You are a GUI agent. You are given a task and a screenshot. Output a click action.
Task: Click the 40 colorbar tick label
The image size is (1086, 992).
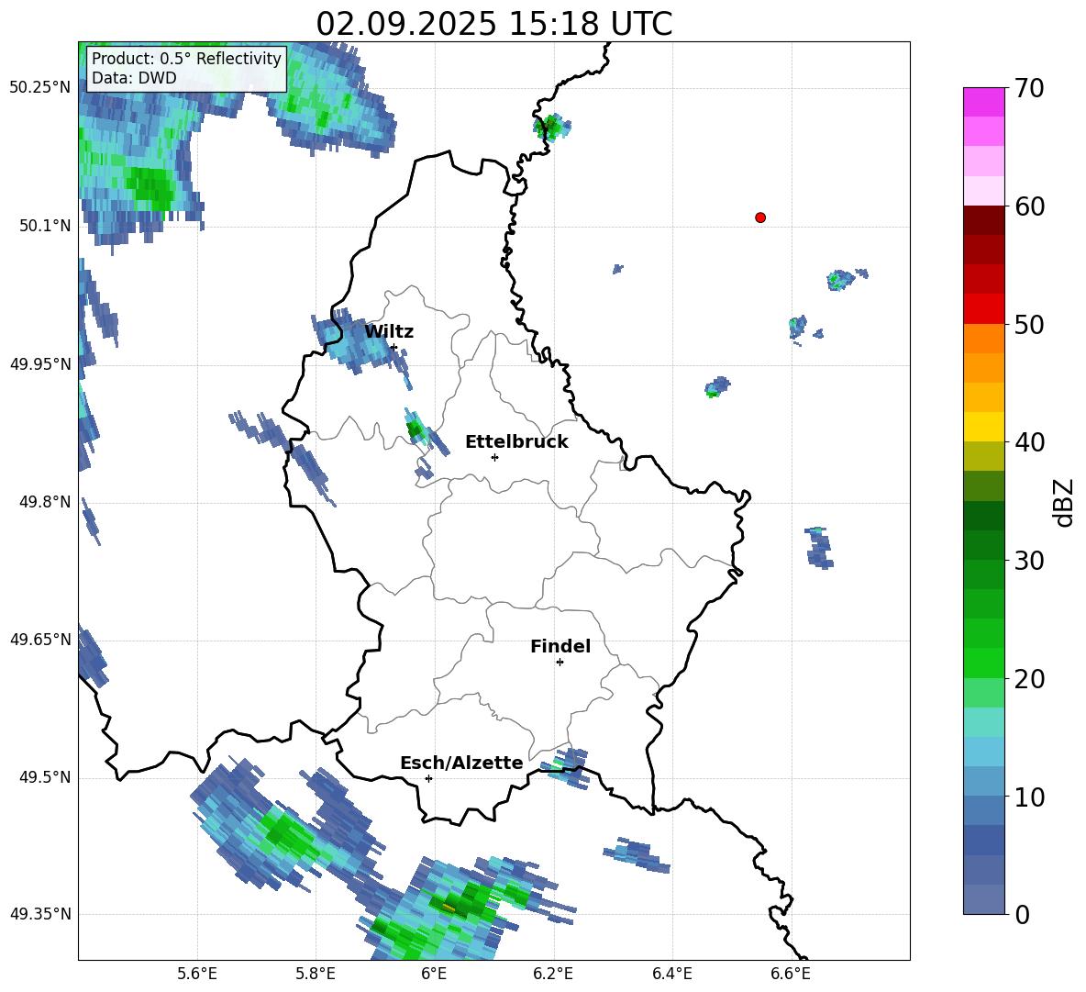(x=1029, y=442)
